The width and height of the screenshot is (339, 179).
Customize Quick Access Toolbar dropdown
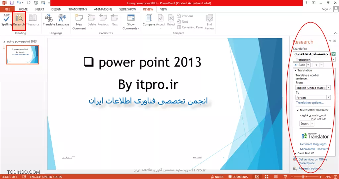(50, 3)
